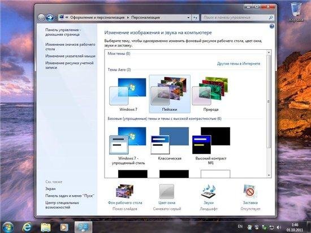Open Звуки sound scheme icon
Screen dimensions: 311x233
point(209,191)
